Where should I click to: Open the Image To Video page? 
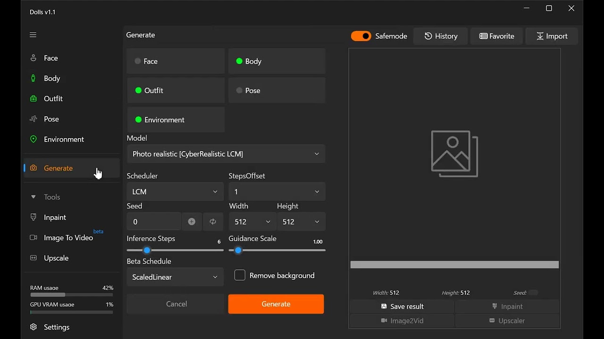point(71,237)
